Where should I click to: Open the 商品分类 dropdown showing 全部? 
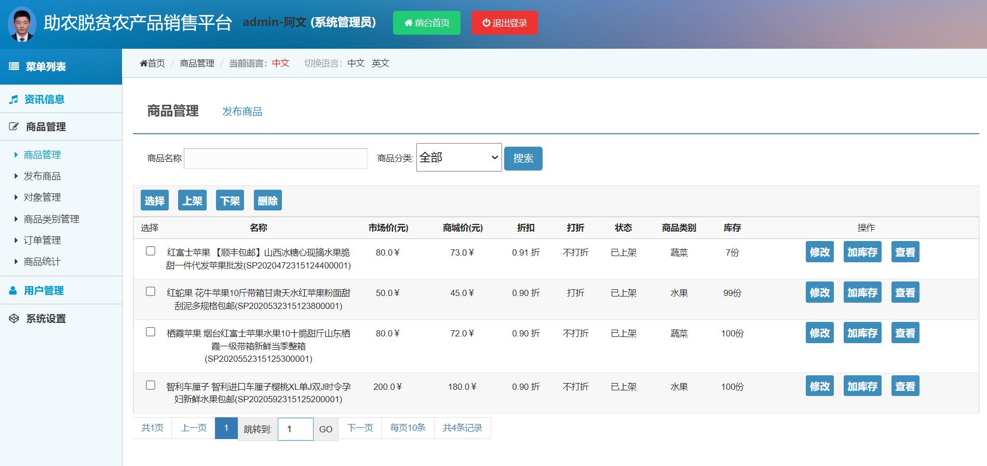[459, 158]
